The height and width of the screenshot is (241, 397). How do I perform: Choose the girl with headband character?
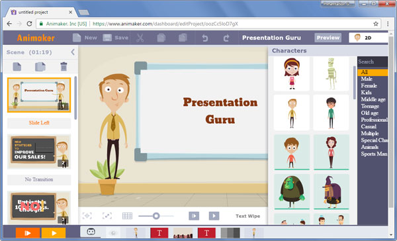[292, 73]
